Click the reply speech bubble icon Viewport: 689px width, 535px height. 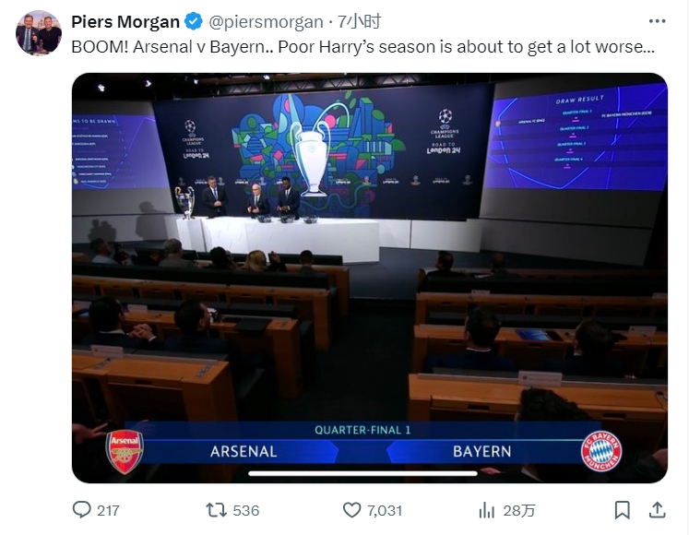(x=82, y=509)
